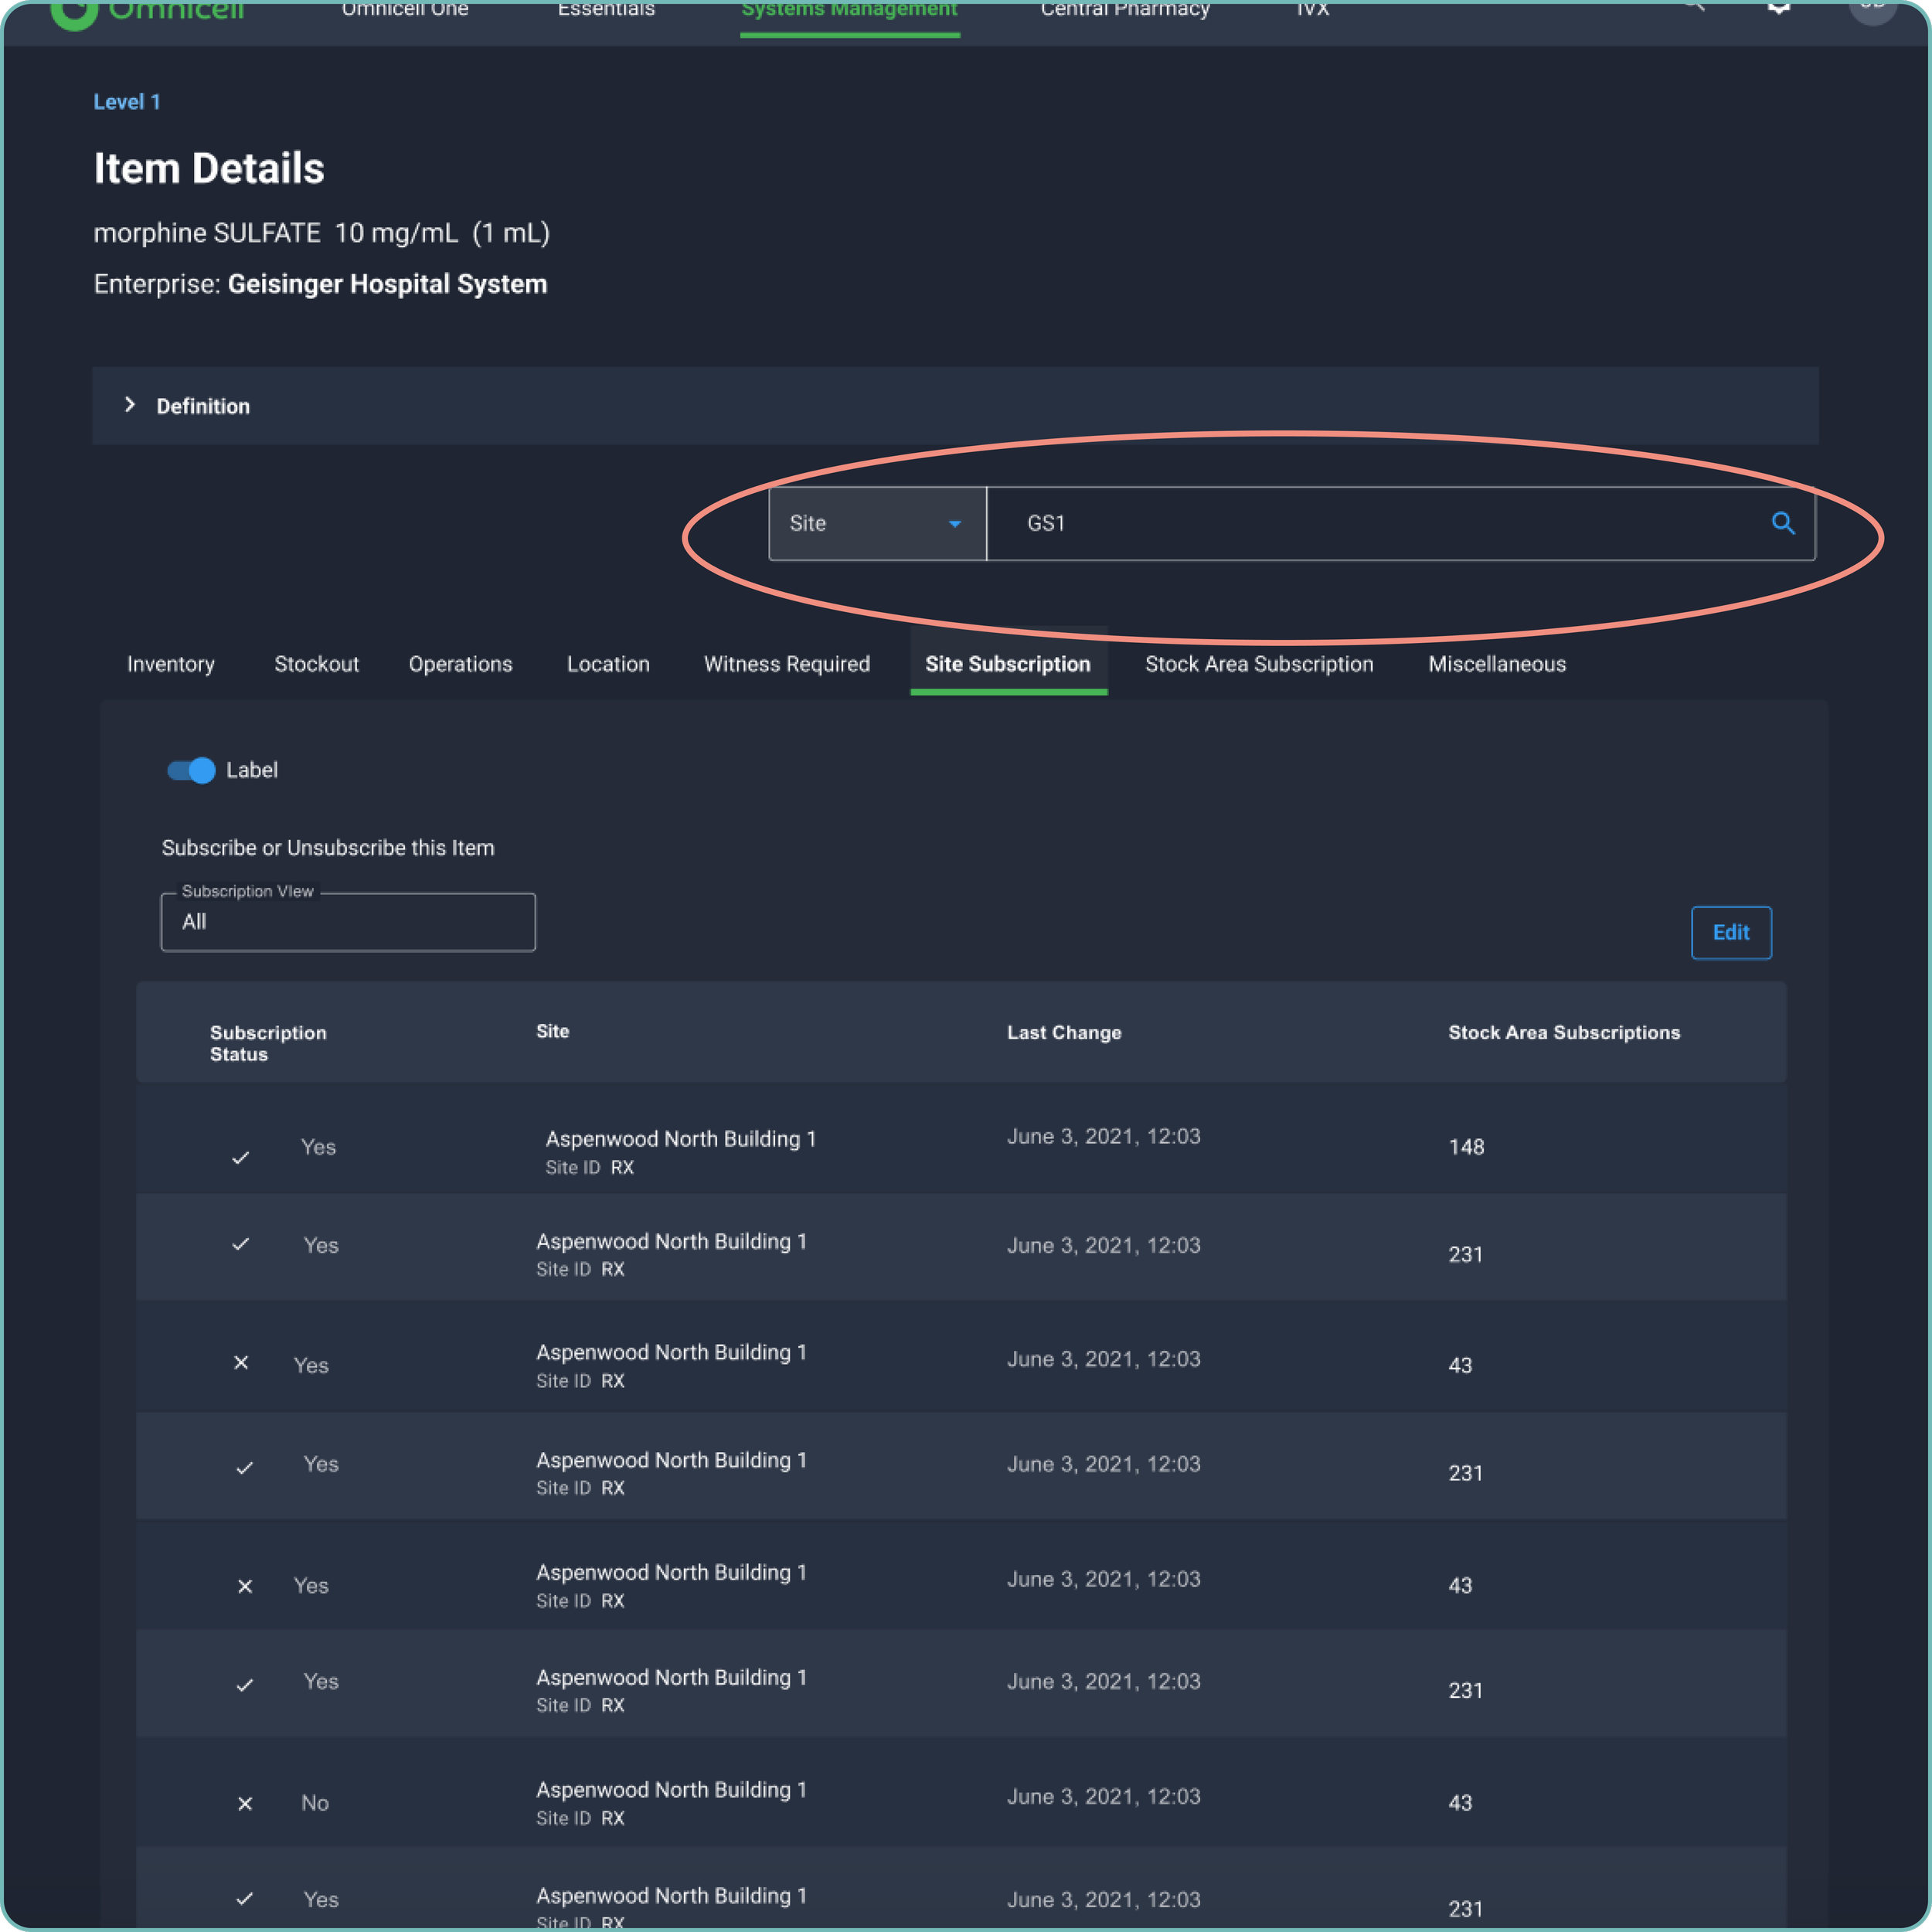Click the Level 1 breadcrumb link
This screenshot has width=1932, height=1932.
coord(127,102)
